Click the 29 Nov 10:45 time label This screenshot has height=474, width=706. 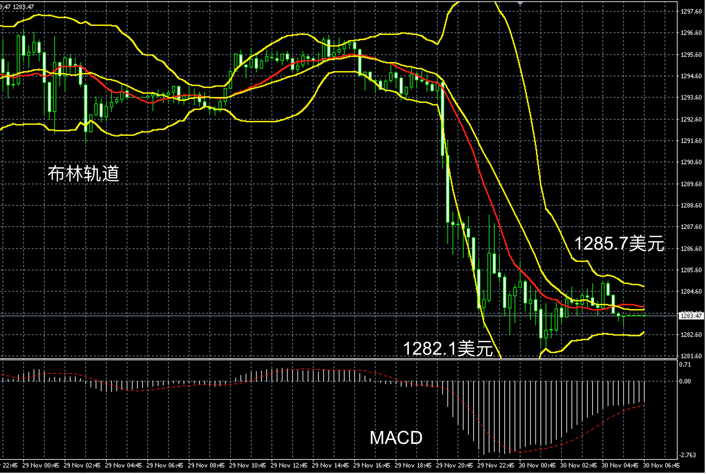pos(248,466)
